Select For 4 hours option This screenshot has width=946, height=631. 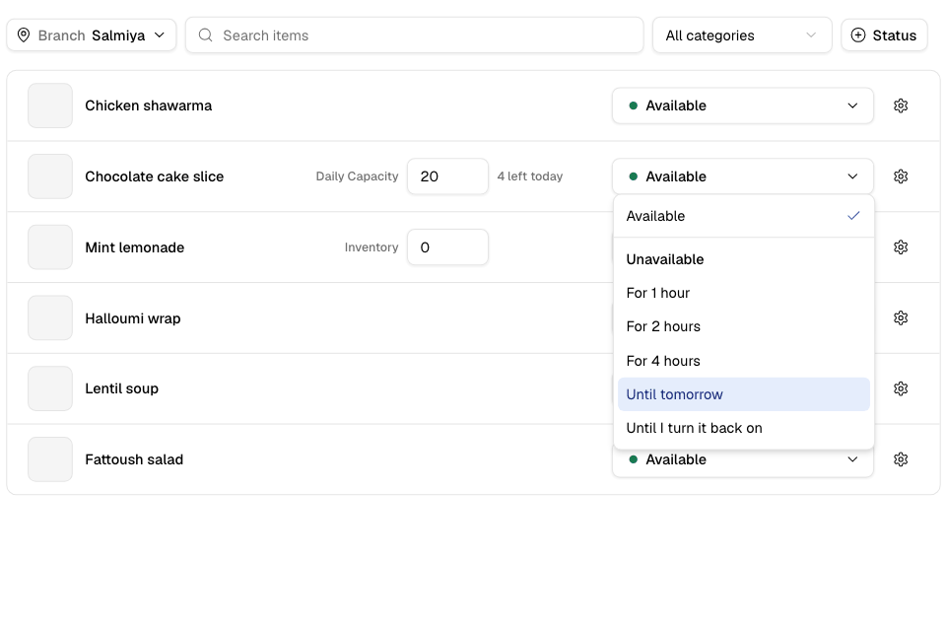point(743,361)
